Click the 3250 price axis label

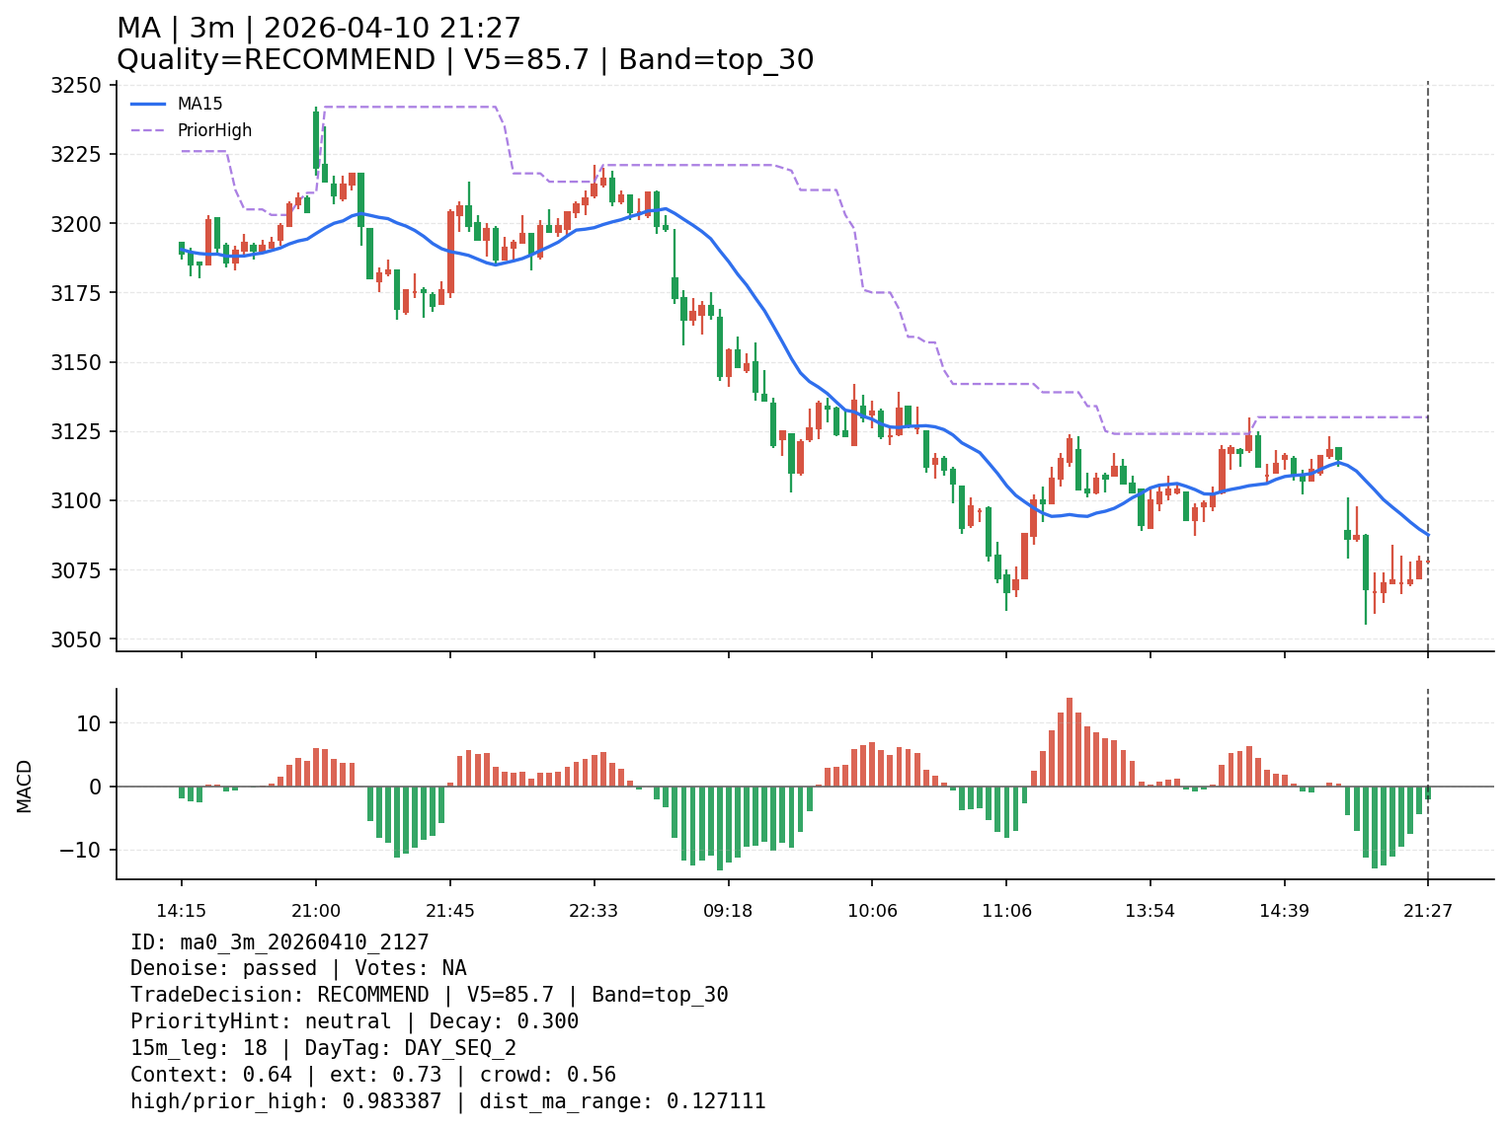pos(75,86)
